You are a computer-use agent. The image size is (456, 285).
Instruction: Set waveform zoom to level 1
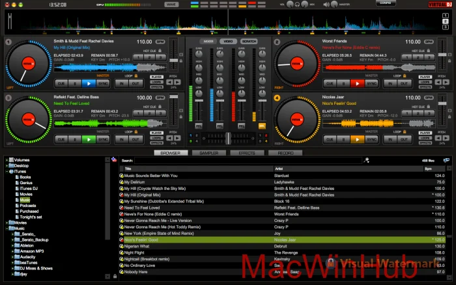(445, 16)
